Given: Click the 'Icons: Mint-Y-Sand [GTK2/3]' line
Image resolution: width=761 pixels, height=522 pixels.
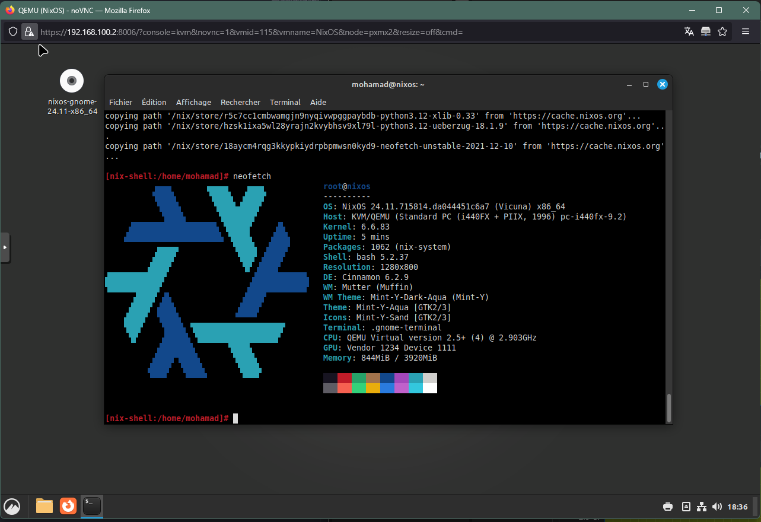Looking at the screenshot, I should tap(387, 317).
